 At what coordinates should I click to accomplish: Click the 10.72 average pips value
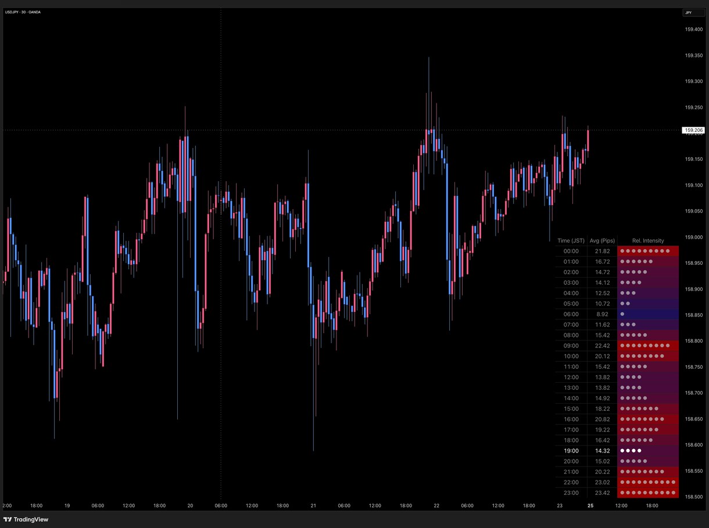[x=602, y=304]
